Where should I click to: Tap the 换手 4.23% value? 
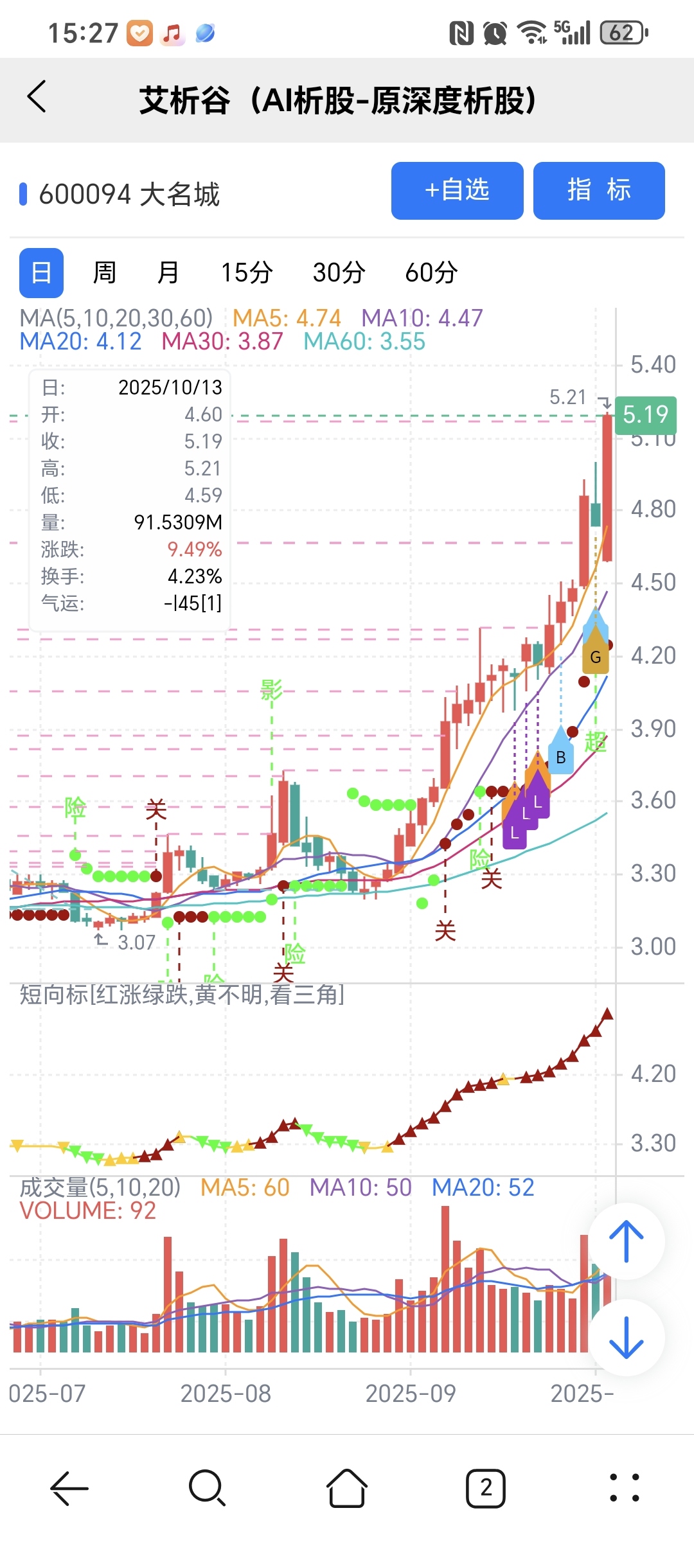pyautogui.click(x=195, y=576)
